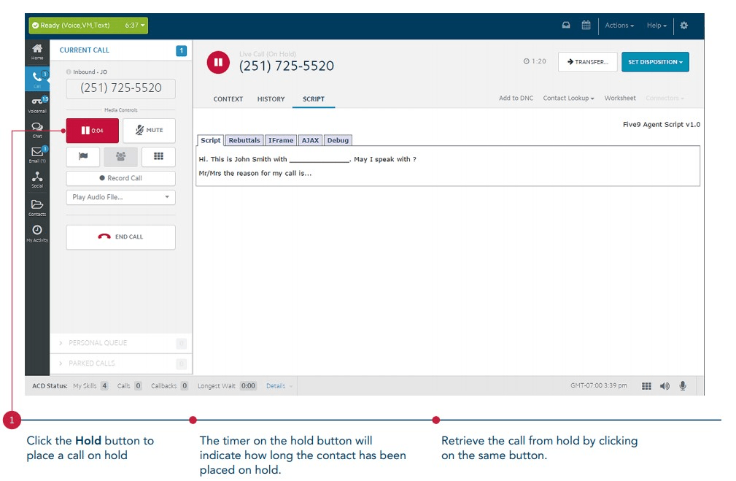Toggle Record Call

click(120, 178)
